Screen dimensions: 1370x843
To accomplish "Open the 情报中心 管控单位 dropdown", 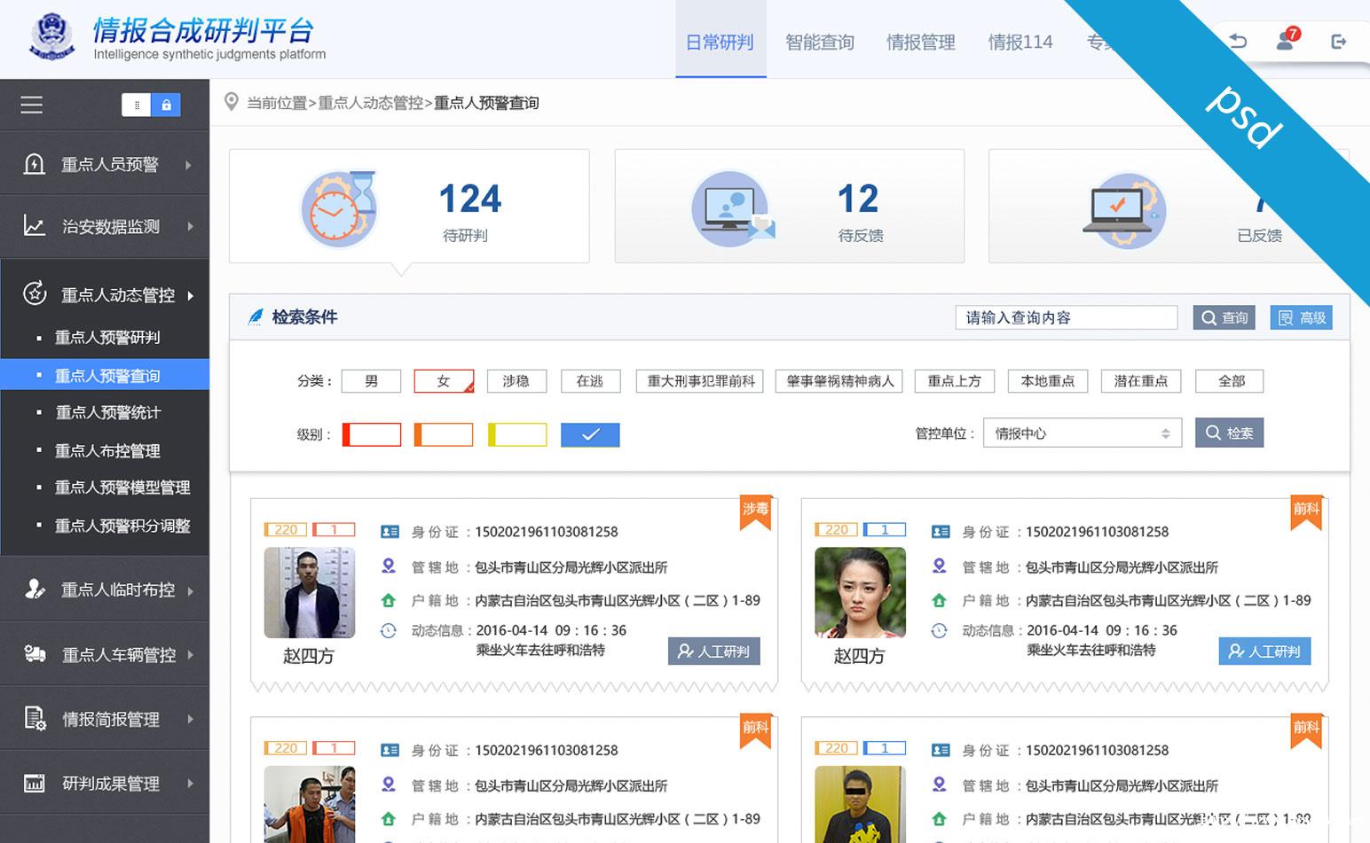I will [x=1082, y=433].
